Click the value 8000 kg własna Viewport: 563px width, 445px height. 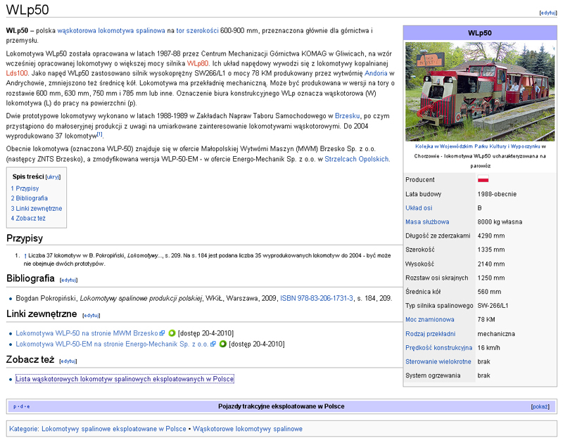[500, 222]
